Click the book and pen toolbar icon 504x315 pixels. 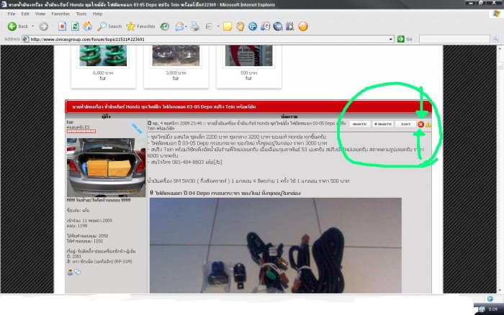point(290,27)
